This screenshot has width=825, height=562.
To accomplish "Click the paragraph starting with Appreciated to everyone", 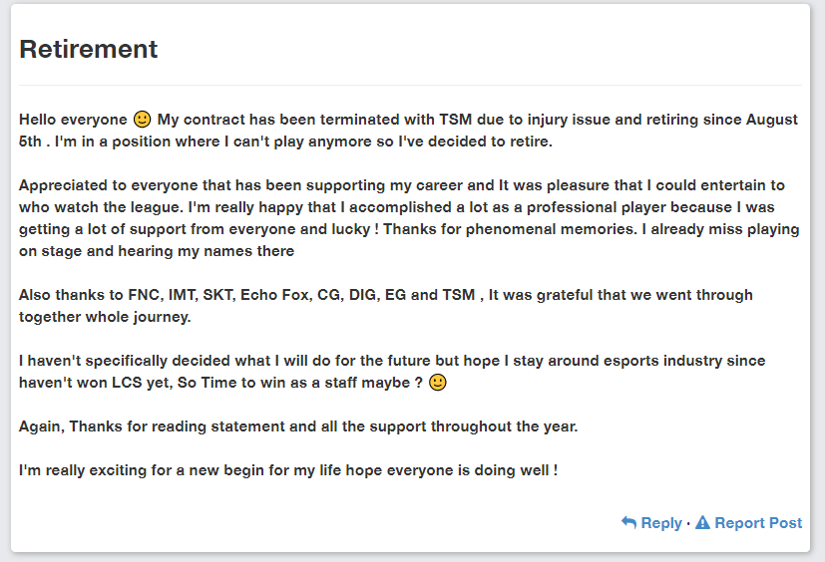I will pyautogui.click(x=409, y=218).
